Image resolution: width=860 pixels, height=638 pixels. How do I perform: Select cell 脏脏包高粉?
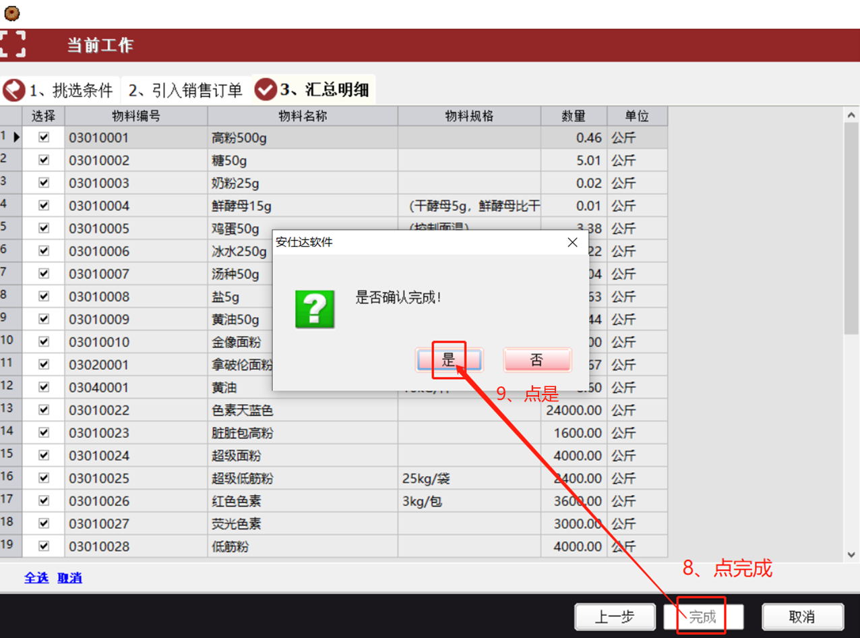303,433
